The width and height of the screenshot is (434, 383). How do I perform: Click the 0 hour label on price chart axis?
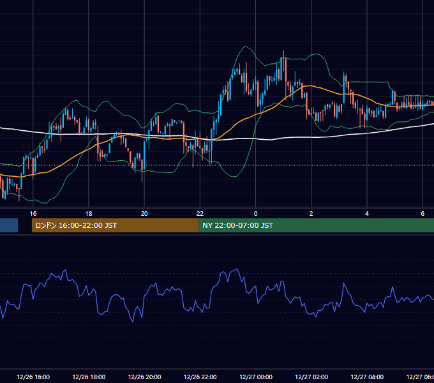[255, 214]
